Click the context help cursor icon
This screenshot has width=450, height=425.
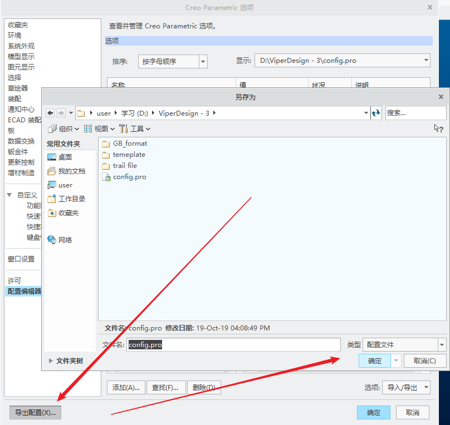pos(438,129)
